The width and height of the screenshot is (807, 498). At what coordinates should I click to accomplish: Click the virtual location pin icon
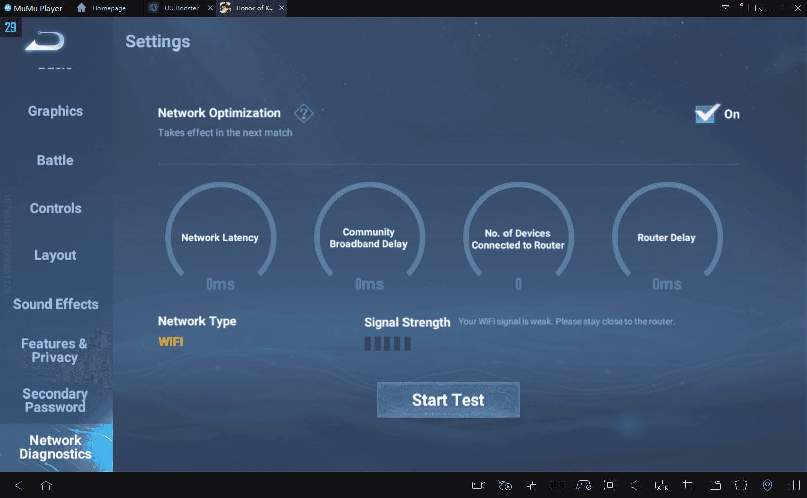click(x=767, y=485)
